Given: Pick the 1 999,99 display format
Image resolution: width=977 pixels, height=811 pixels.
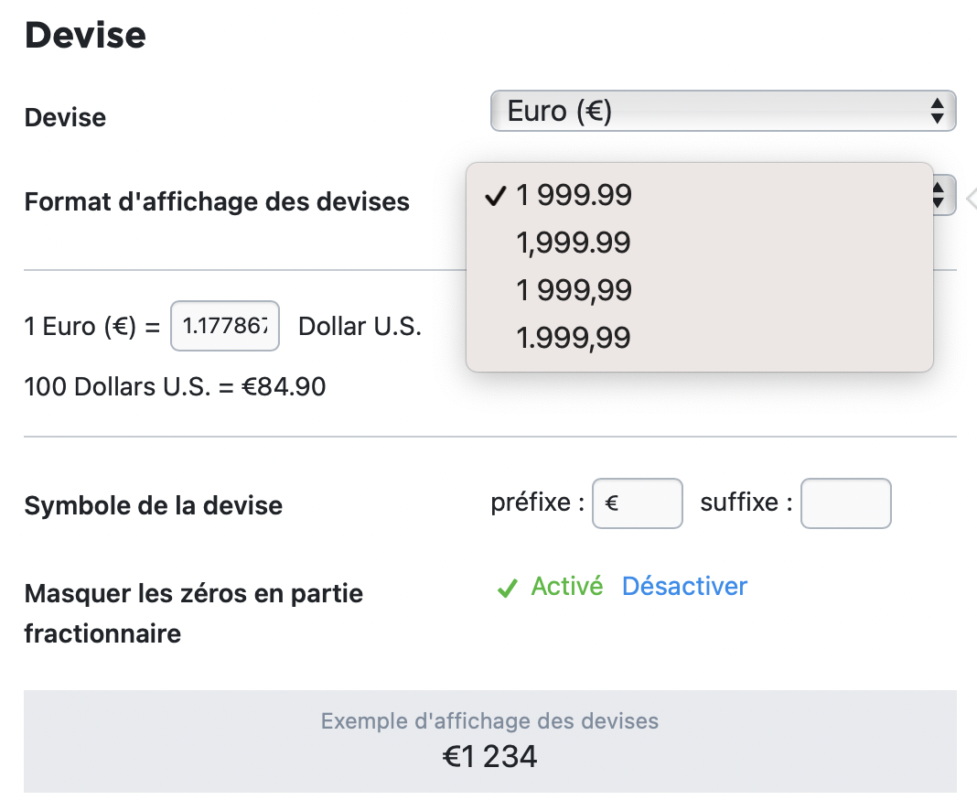Looking at the screenshot, I should (699, 290).
